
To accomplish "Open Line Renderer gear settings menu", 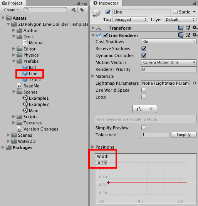I will [x=195, y=35].
